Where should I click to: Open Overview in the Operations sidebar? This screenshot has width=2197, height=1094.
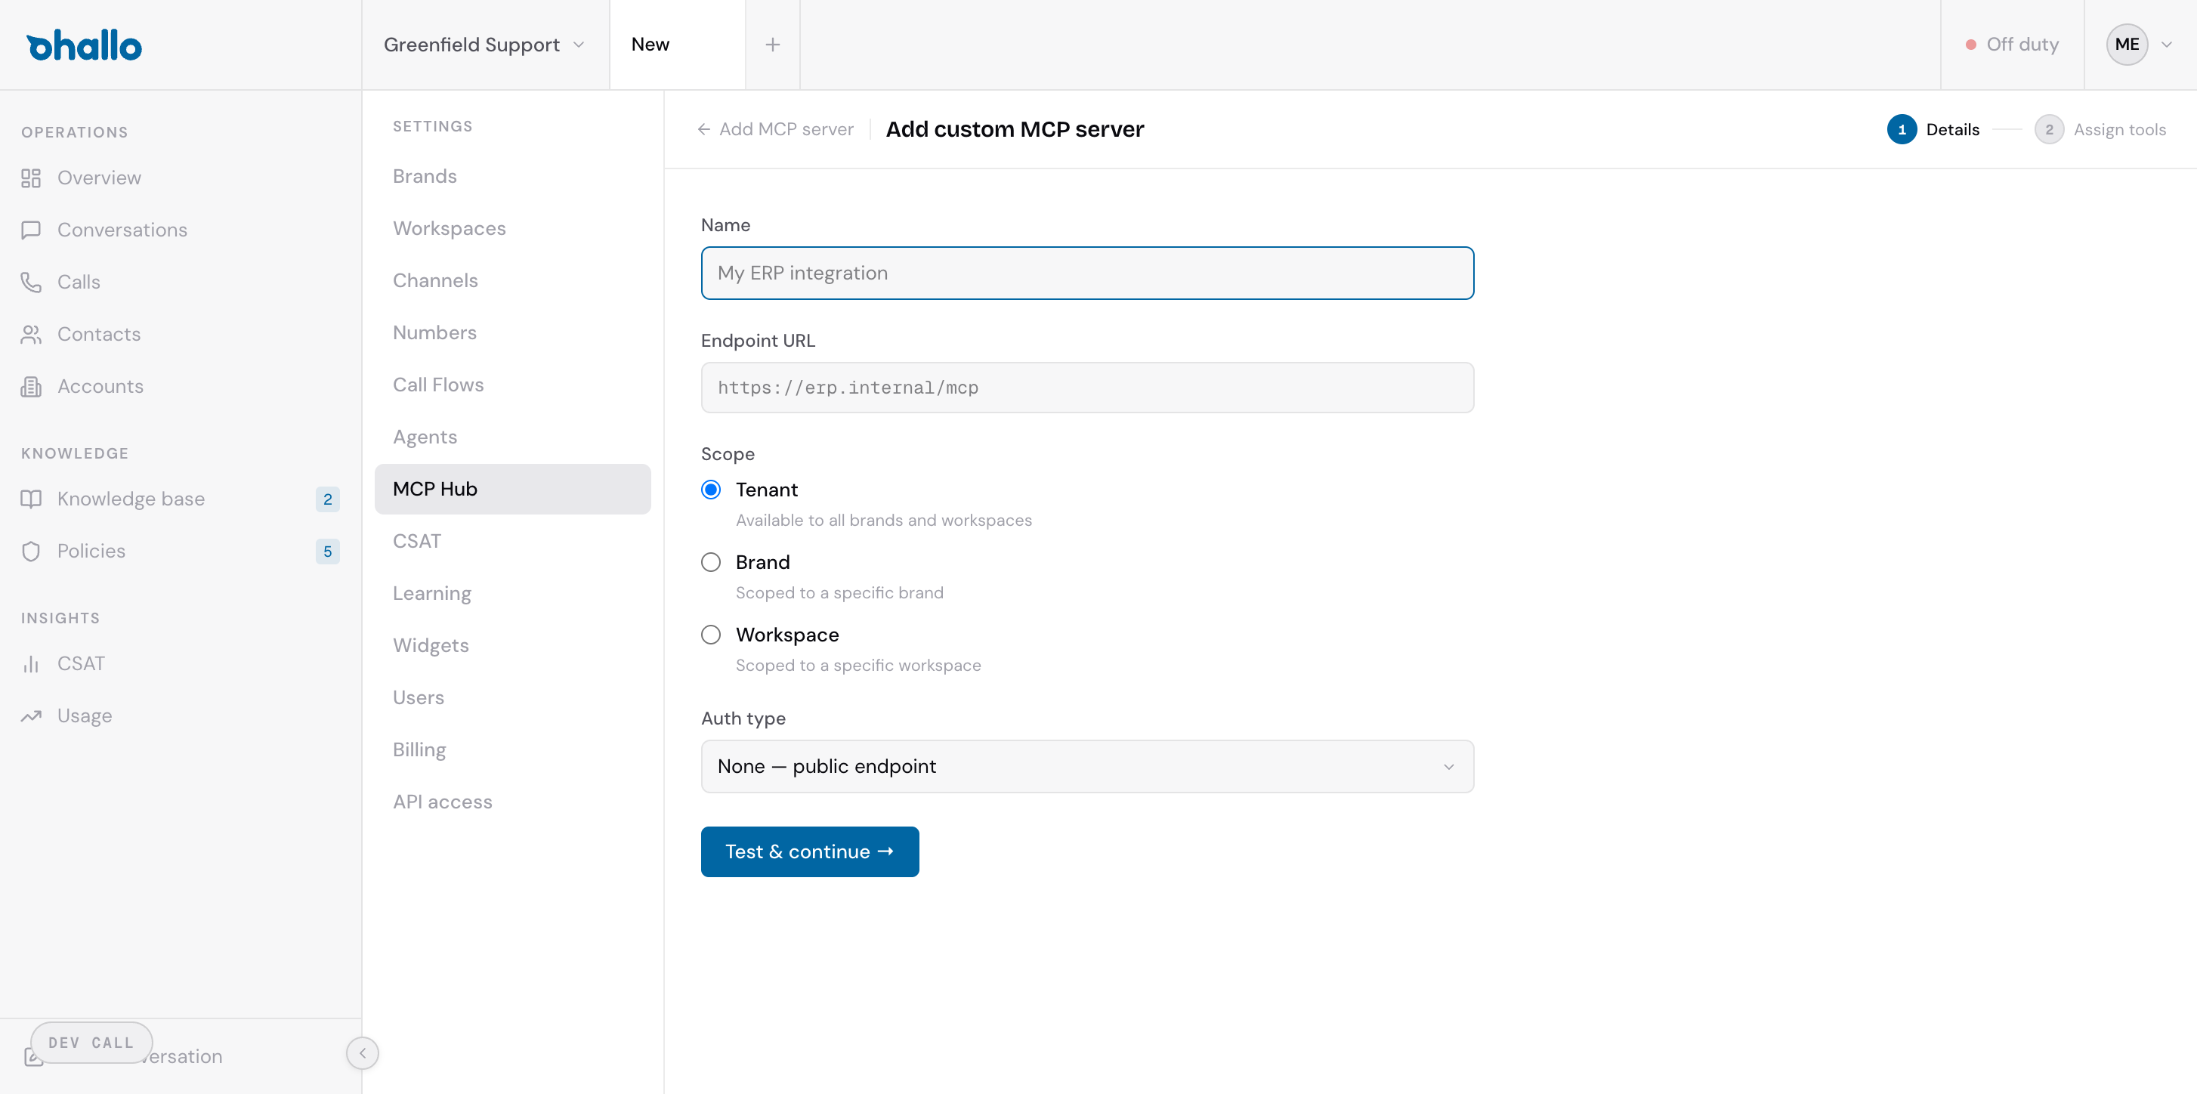tap(180, 178)
